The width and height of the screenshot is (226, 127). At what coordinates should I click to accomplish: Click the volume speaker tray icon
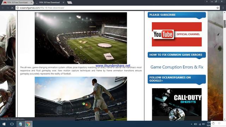click(x=203, y=124)
